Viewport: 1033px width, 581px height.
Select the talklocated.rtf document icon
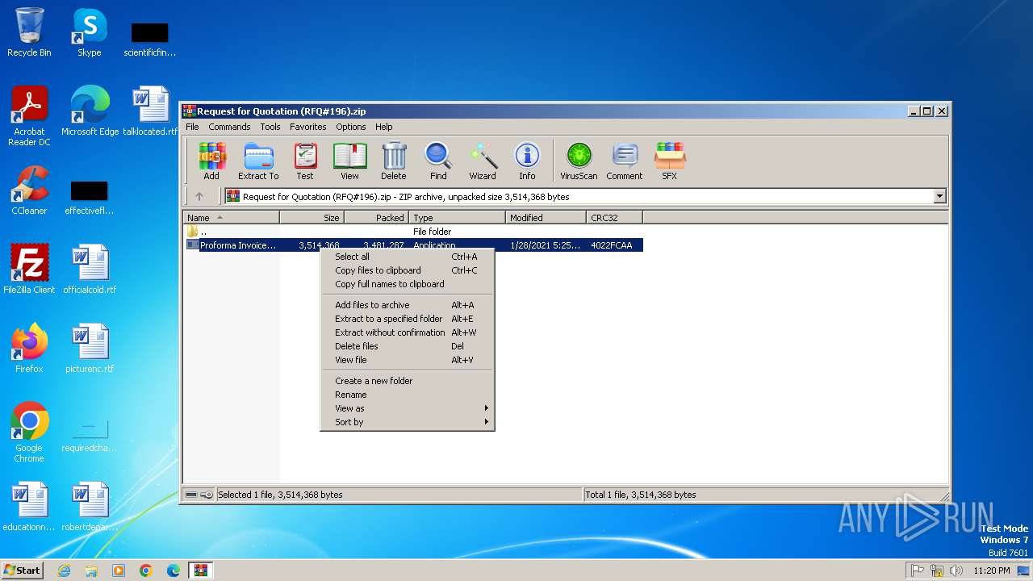click(x=150, y=111)
